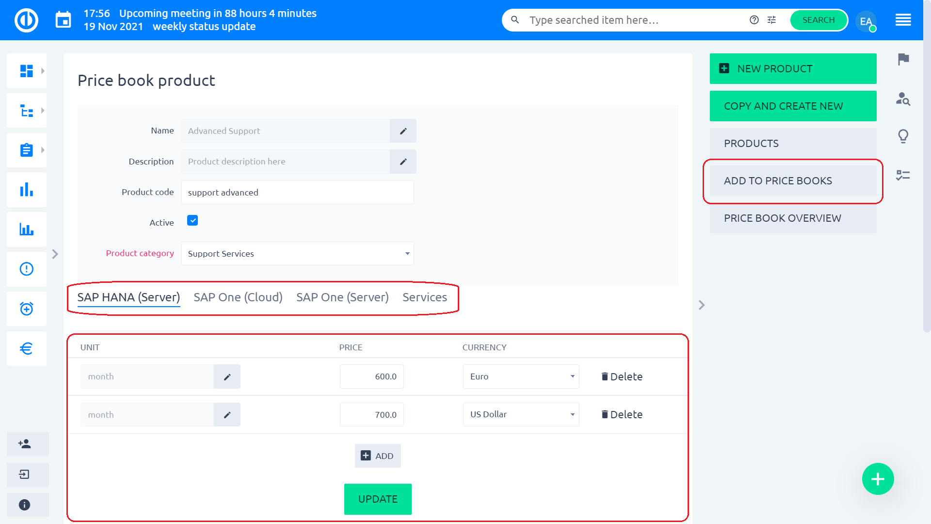The height and width of the screenshot is (524, 931).
Task: Delete the Euro price row
Action: click(622, 377)
